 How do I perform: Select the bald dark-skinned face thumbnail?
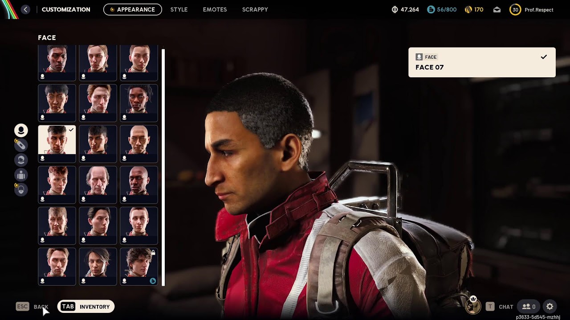click(x=139, y=185)
